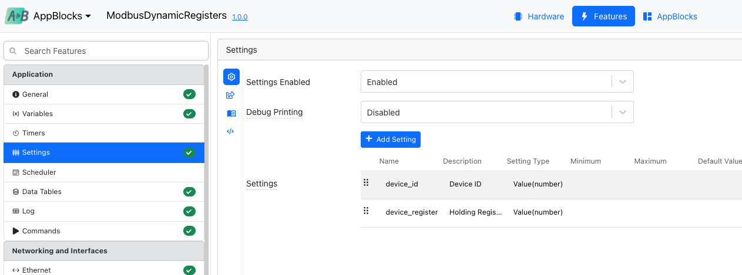The image size is (742, 275).
Task: Select Data Tables in the feature list
Action: (x=104, y=192)
